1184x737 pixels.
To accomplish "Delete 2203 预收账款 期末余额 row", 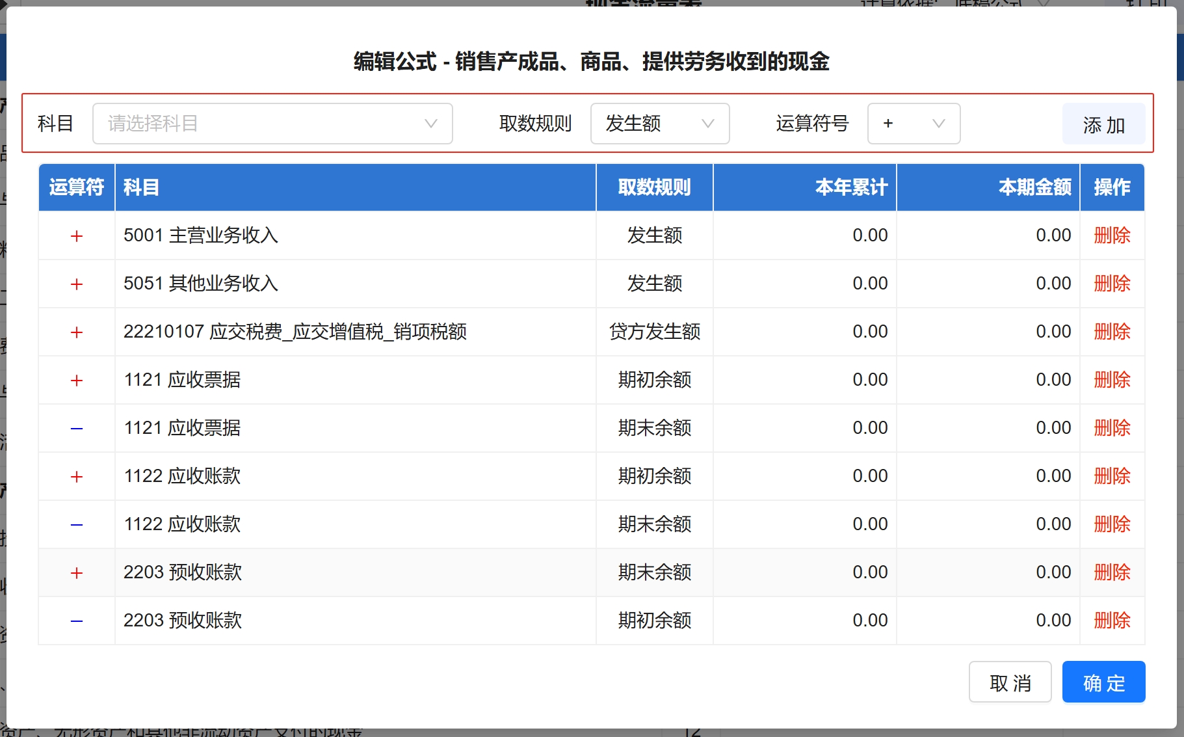I will coord(1111,572).
